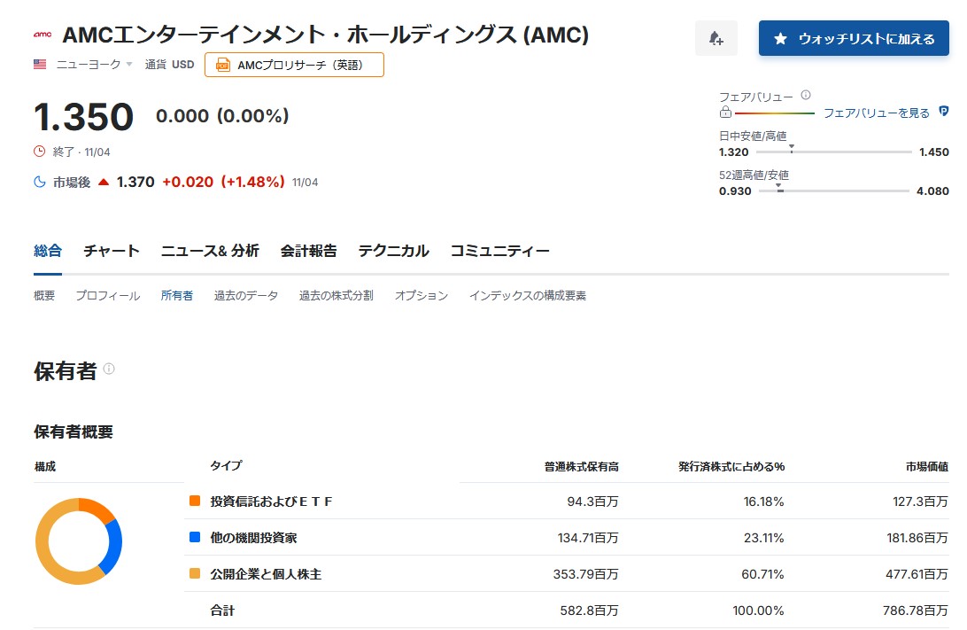The height and width of the screenshot is (630, 967).
Task: Open the チャート tab
Action: 112,251
